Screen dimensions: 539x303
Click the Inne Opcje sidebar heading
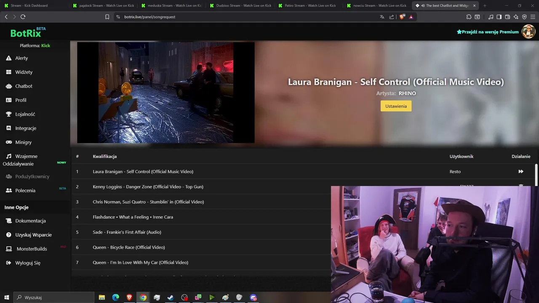[16, 207]
